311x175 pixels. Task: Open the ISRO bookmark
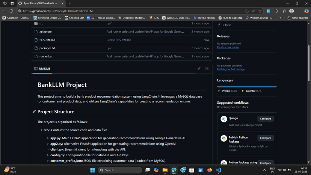click(x=154, y=18)
